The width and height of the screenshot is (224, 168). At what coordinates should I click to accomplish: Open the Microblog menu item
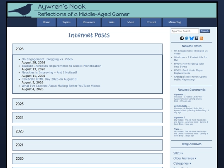pyautogui.click(x=175, y=22)
